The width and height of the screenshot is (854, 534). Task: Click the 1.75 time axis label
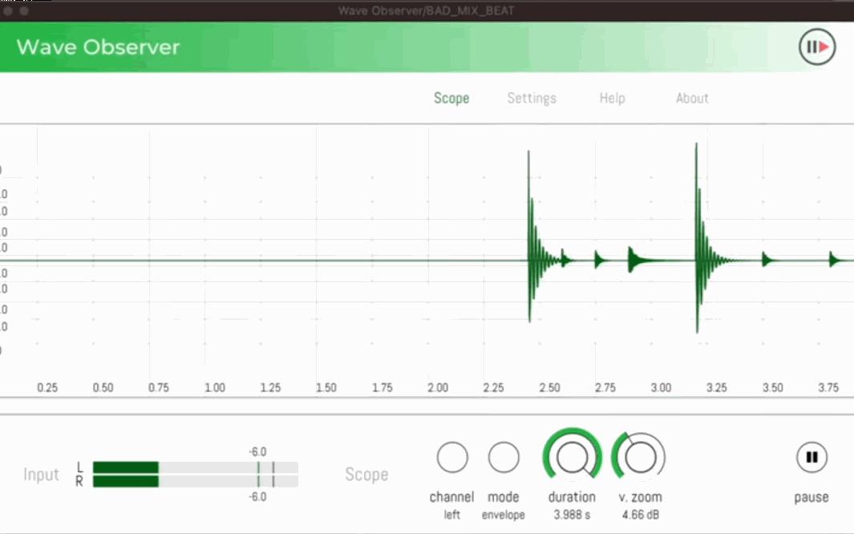pyautogui.click(x=382, y=387)
